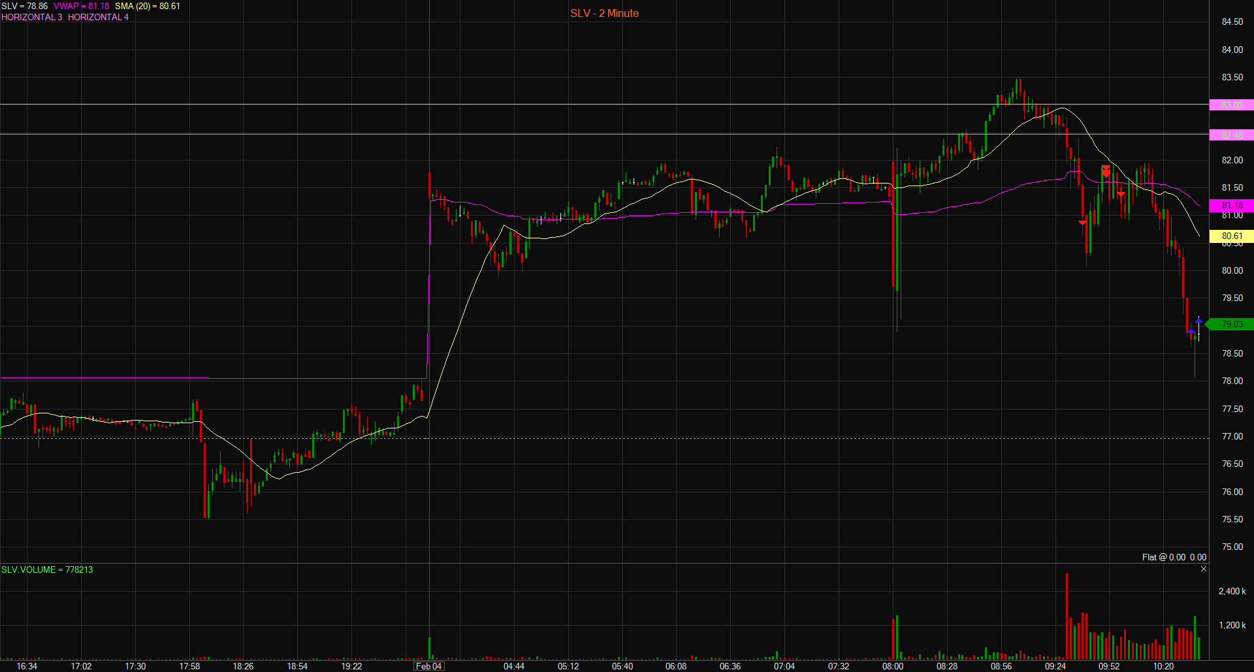
Task: Click the 82.00 price axis label
Action: (1232, 161)
